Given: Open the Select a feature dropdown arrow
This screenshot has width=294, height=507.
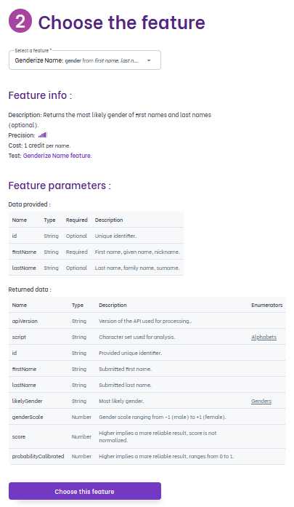Looking at the screenshot, I should (149, 60).
